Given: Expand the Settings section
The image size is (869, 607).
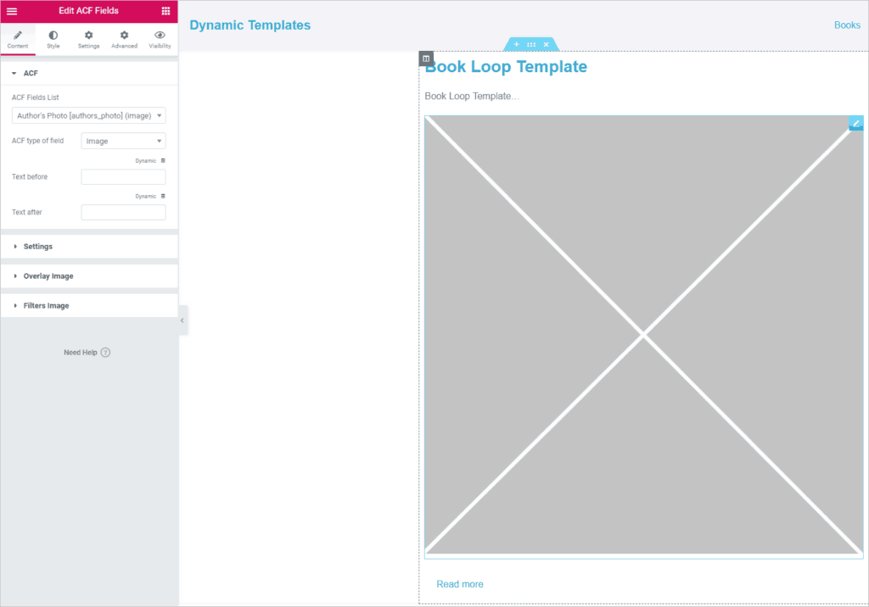Looking at the screenshot, I should click(38, 247).
